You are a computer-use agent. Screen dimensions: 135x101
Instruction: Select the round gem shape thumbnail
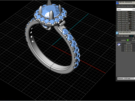pyautogui.click(x=119, y=44)
